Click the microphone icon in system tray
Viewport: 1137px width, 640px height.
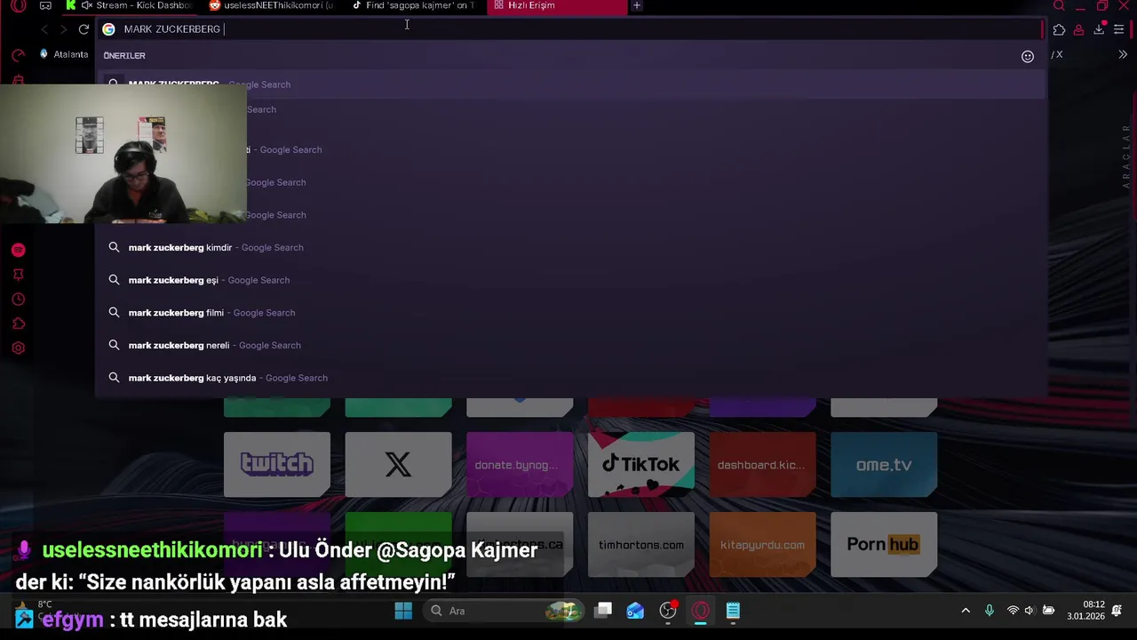990,611
